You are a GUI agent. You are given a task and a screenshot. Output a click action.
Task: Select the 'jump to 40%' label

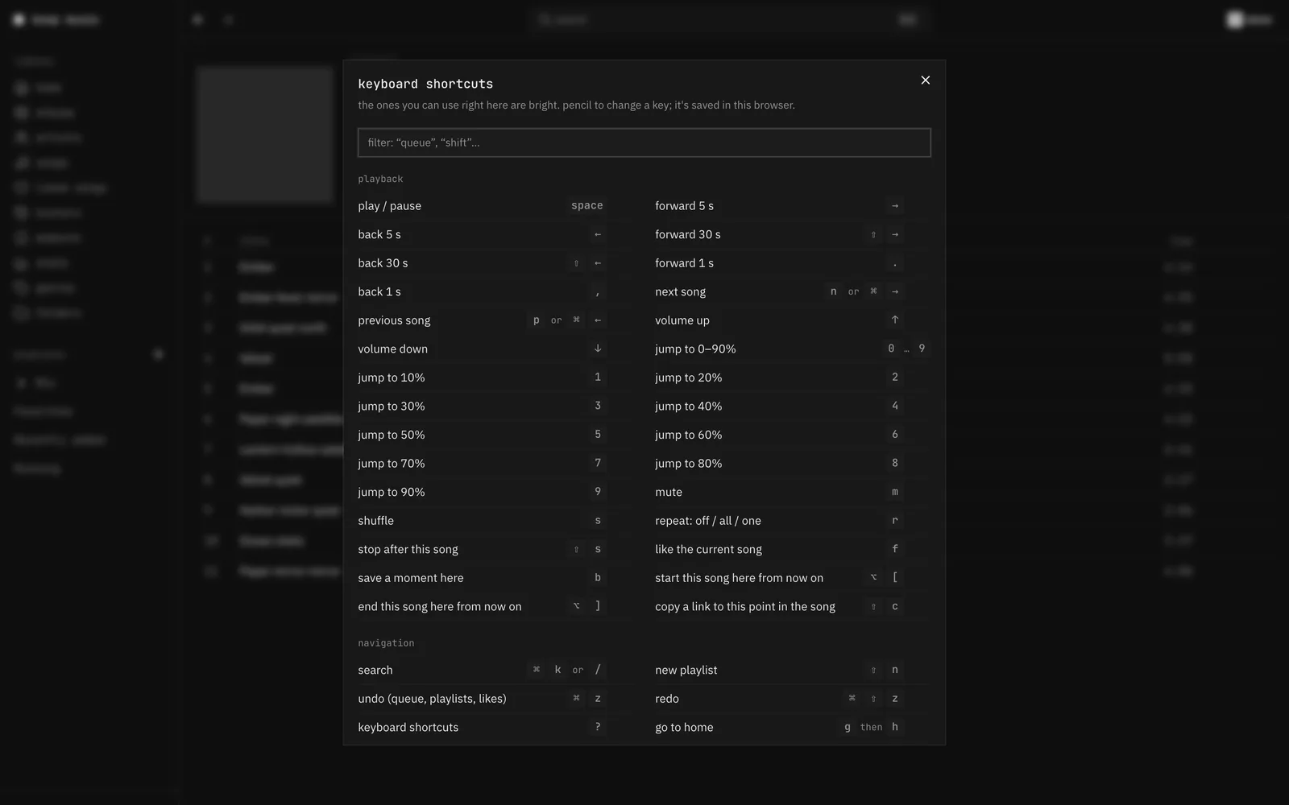pyautogui.click(x=688, y=406)
